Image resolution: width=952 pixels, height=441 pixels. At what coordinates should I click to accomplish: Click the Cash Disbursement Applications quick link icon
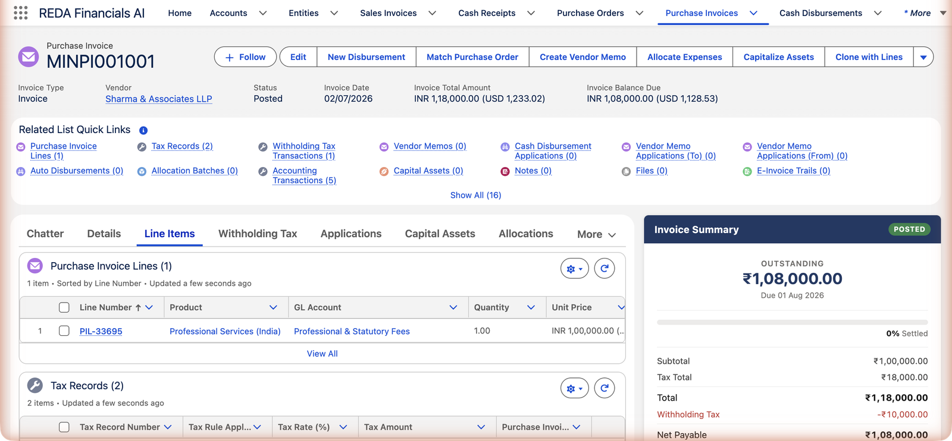505,147
